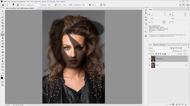
Task: Click the delete layer trash icon
Action: pyautogui.click(x=186, y=105)
